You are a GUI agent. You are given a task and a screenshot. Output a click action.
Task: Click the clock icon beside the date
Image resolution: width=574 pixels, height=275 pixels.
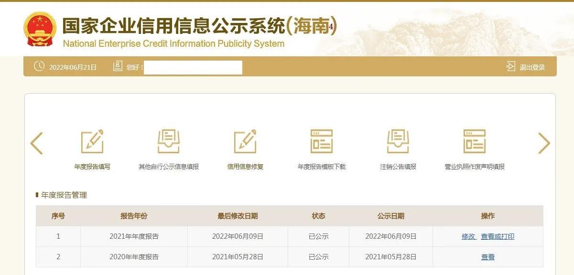39,66
